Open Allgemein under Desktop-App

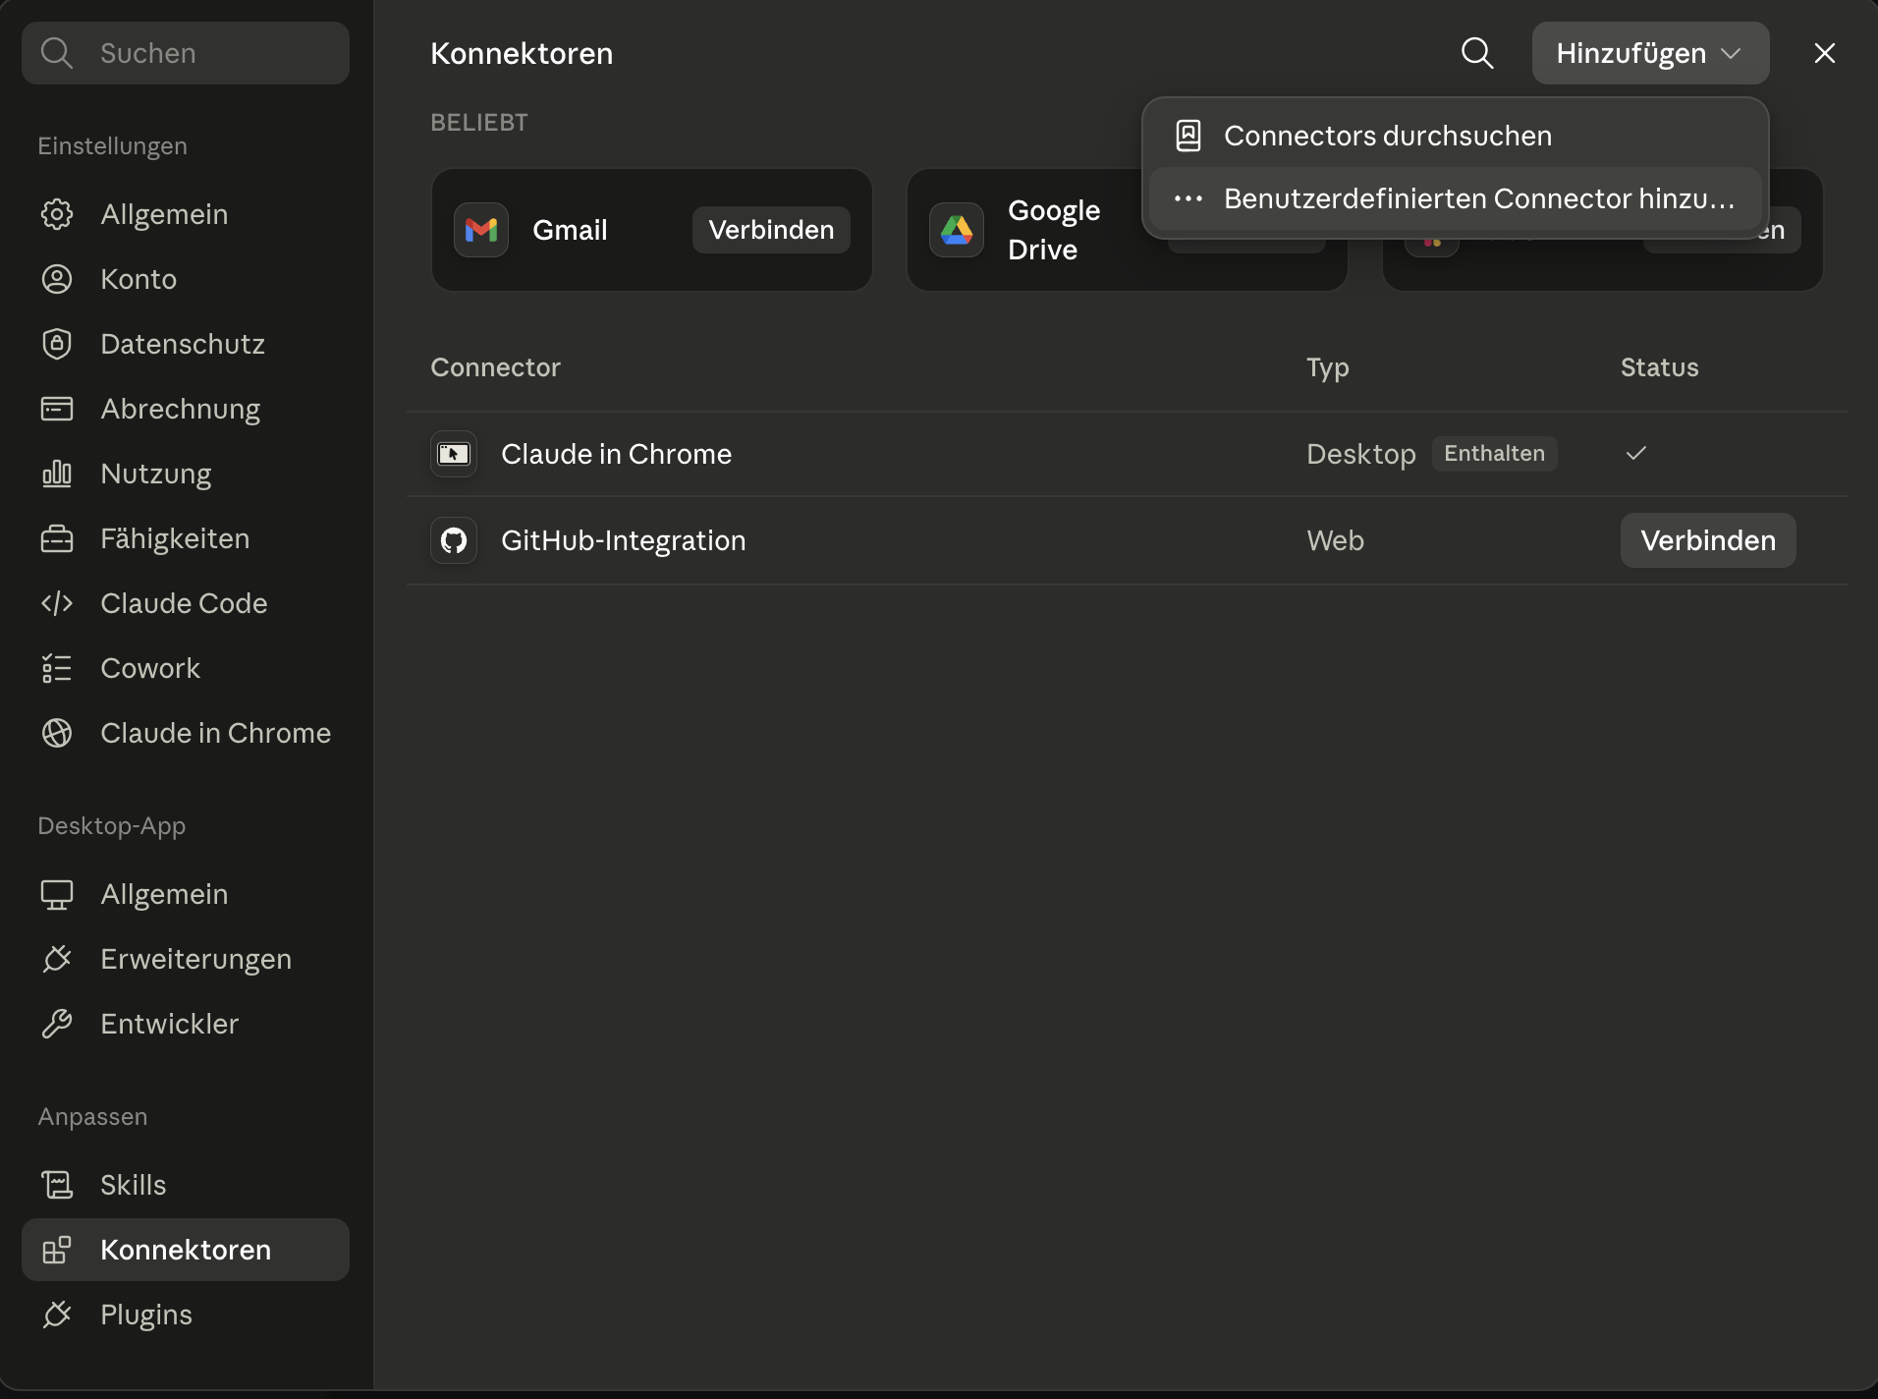pyautogui.click(x=186, y=894)
